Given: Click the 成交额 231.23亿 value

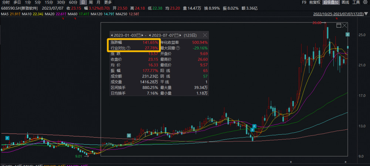Looking at the screenshot, I should point(150,76).
